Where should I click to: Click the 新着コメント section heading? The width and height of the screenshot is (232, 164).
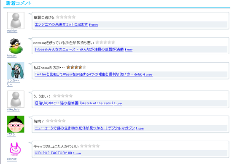(x=19, y=3)
